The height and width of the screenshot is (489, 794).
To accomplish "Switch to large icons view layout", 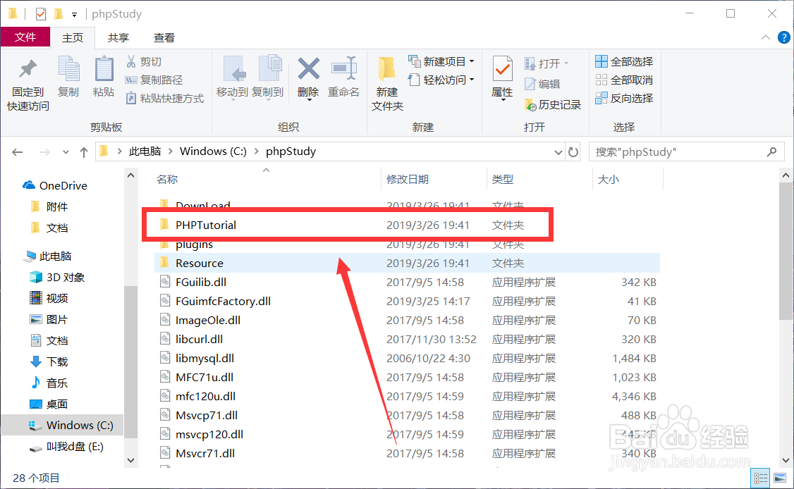I will click(780, 478).
